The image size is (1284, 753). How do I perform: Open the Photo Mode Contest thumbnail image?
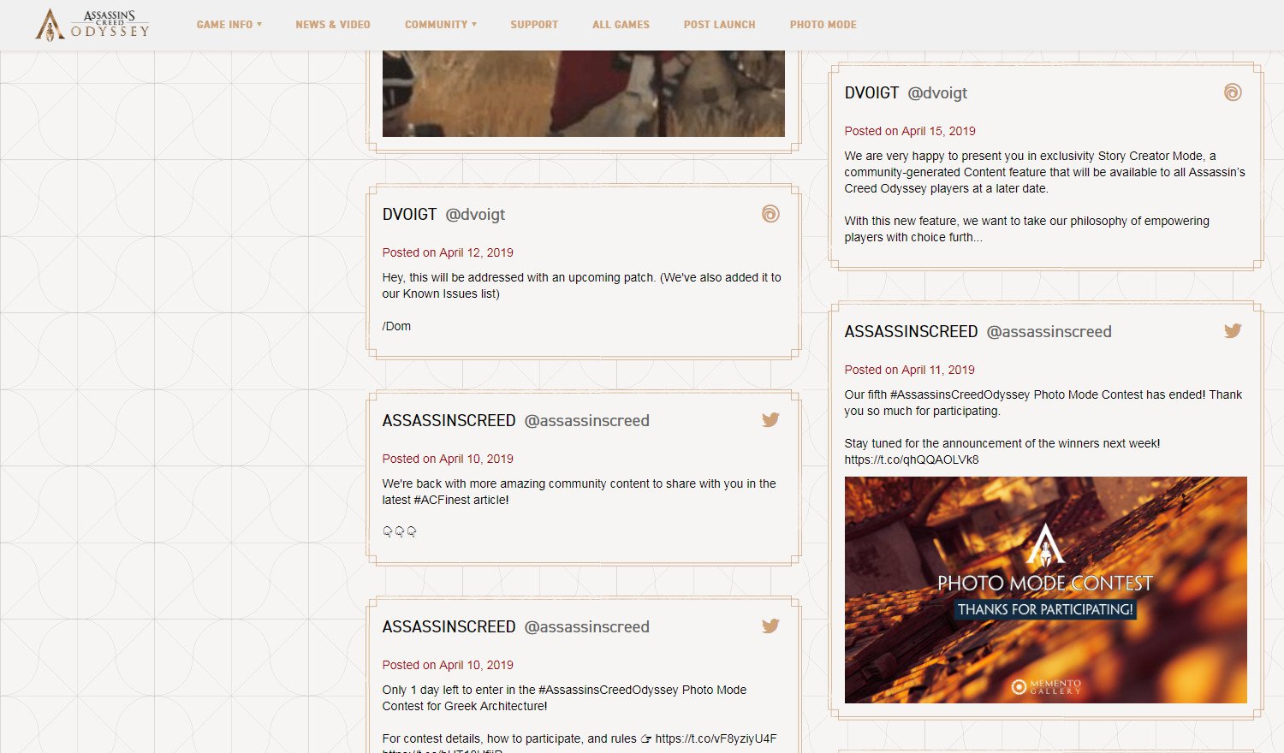pos(1045,590)
